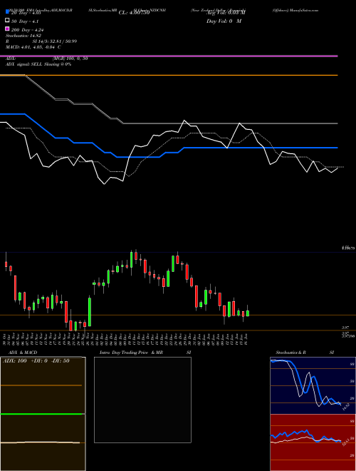Click the tall green candle on 26 Nov
The height and width of the screenshot is (471, 356).
pyautogui.click(x=90, y=312)
